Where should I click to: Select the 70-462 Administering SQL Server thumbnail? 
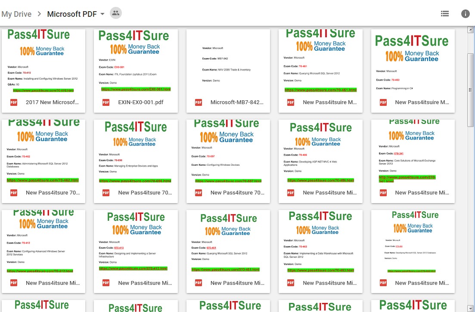click(x=43, y=151)
